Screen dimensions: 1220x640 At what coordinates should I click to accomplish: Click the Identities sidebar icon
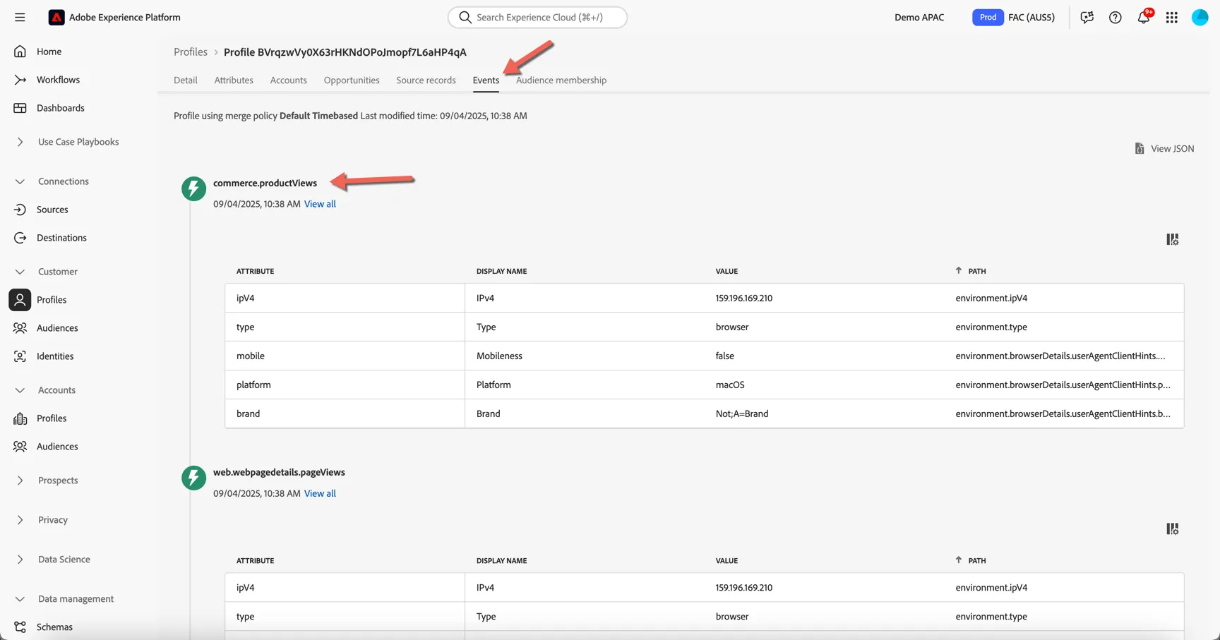coord(20,356)
